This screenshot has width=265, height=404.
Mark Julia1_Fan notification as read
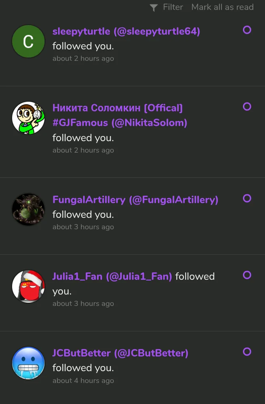coord(247,275)
